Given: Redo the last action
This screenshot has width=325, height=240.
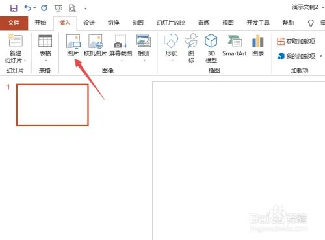Looking at the screenshot, I should pos(44,8).
